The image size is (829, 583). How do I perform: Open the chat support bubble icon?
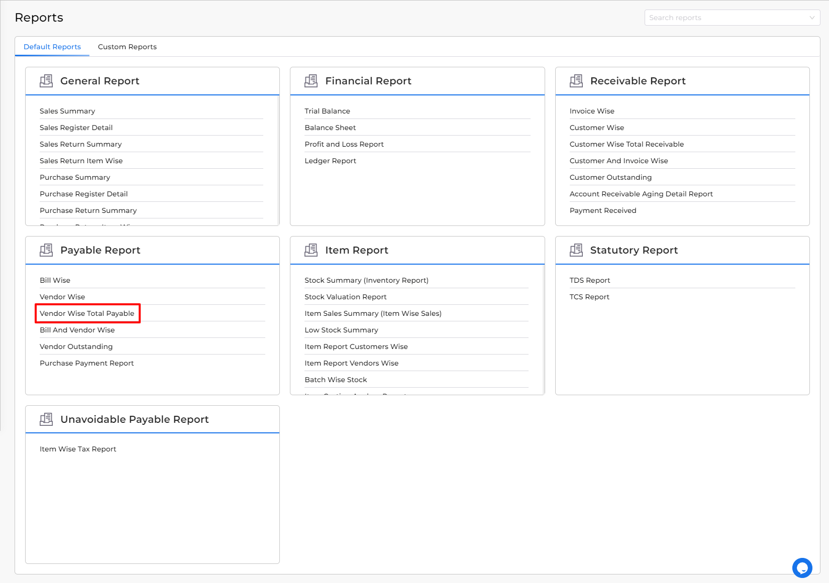tap(802, 568)
